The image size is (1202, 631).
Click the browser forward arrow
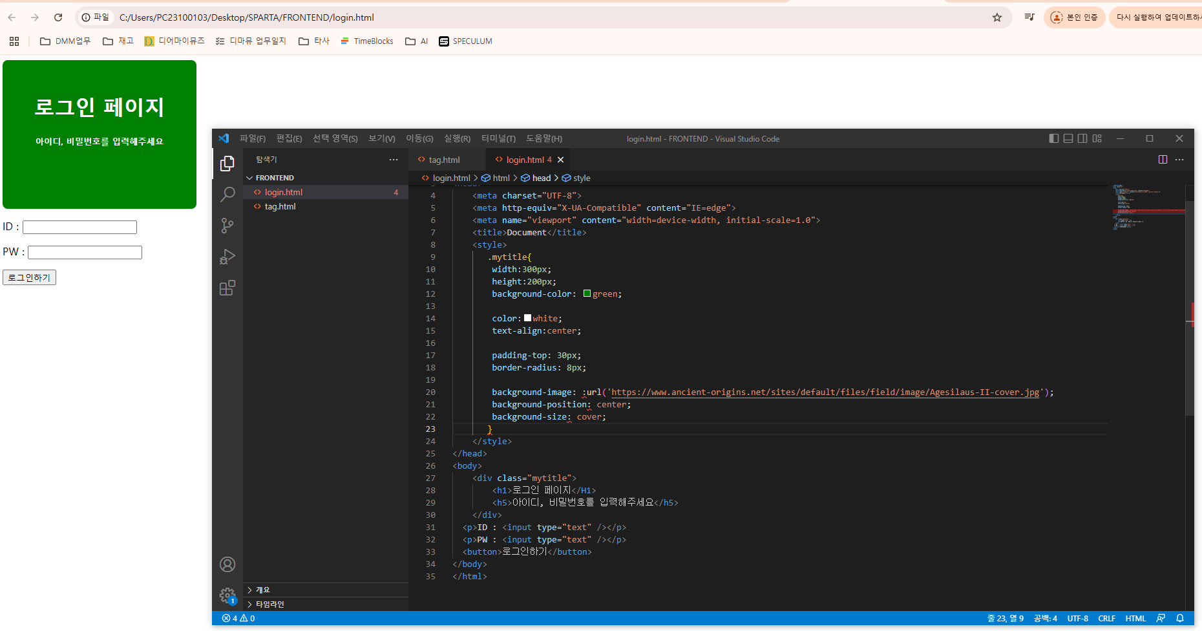(35, 17)
